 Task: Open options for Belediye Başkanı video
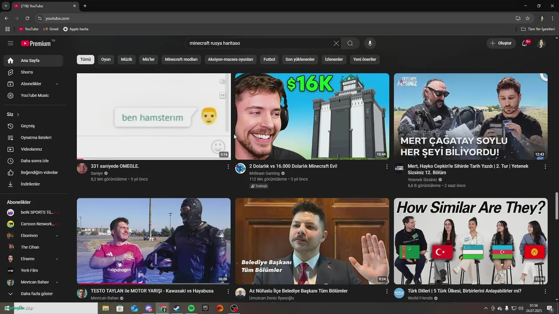coord(386,291)
